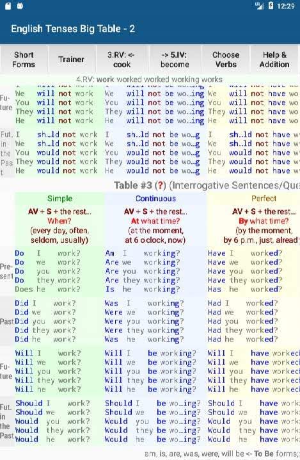Viewport: 300px width, 460px height.
Task: Tap the Past row label in Table #3
Action: (x=7, y=322)
